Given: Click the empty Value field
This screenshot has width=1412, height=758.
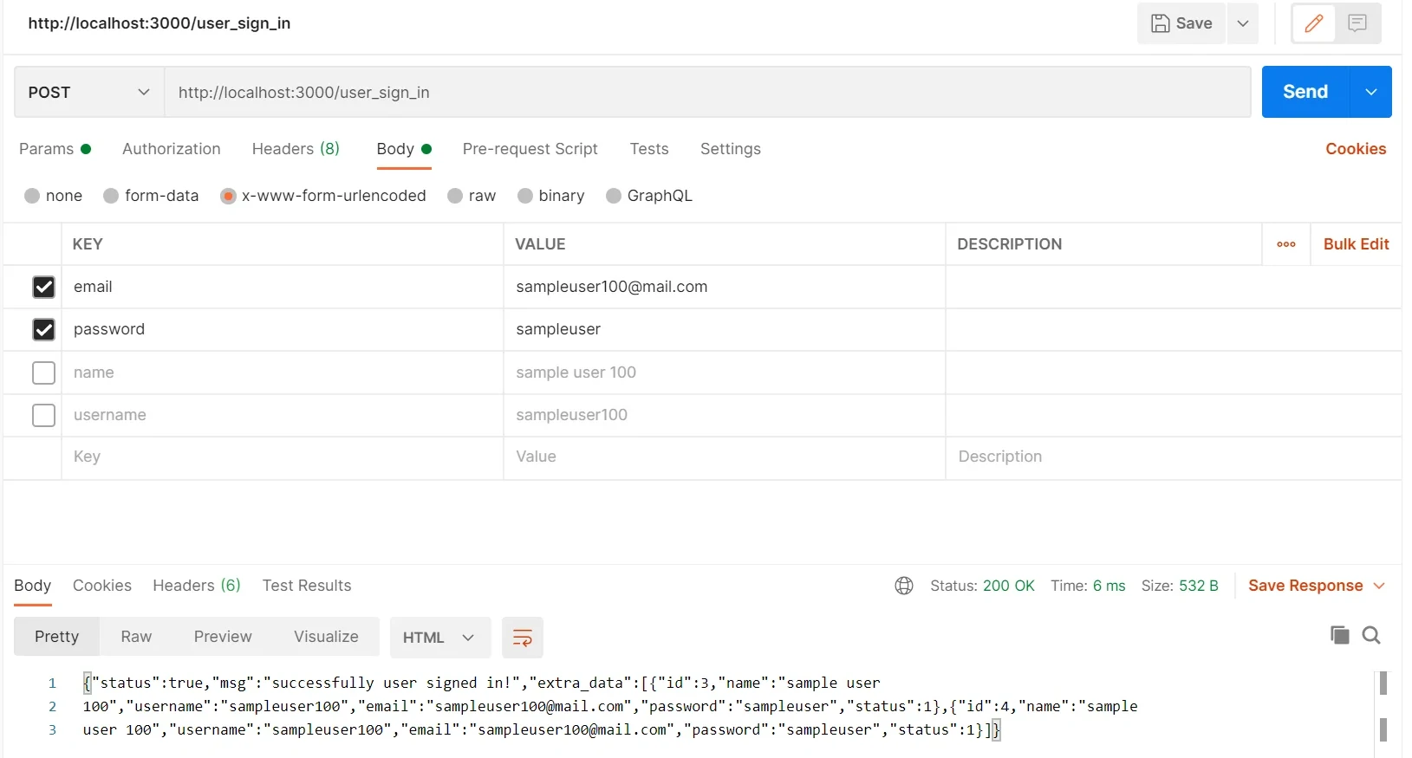Looking at the screenshot, I should 725,457.
